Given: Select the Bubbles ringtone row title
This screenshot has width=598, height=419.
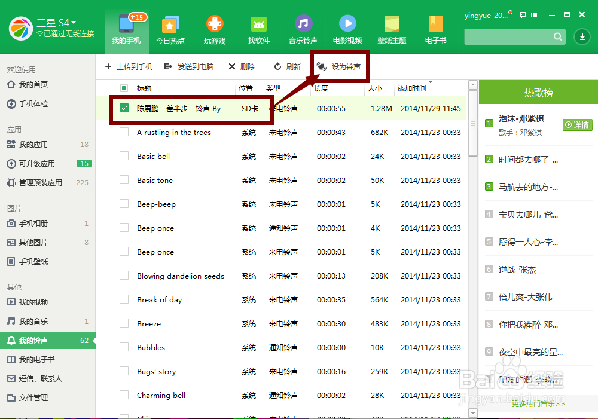Looking at the screenshot, I should pyautogui.click(x=151, y=348).
